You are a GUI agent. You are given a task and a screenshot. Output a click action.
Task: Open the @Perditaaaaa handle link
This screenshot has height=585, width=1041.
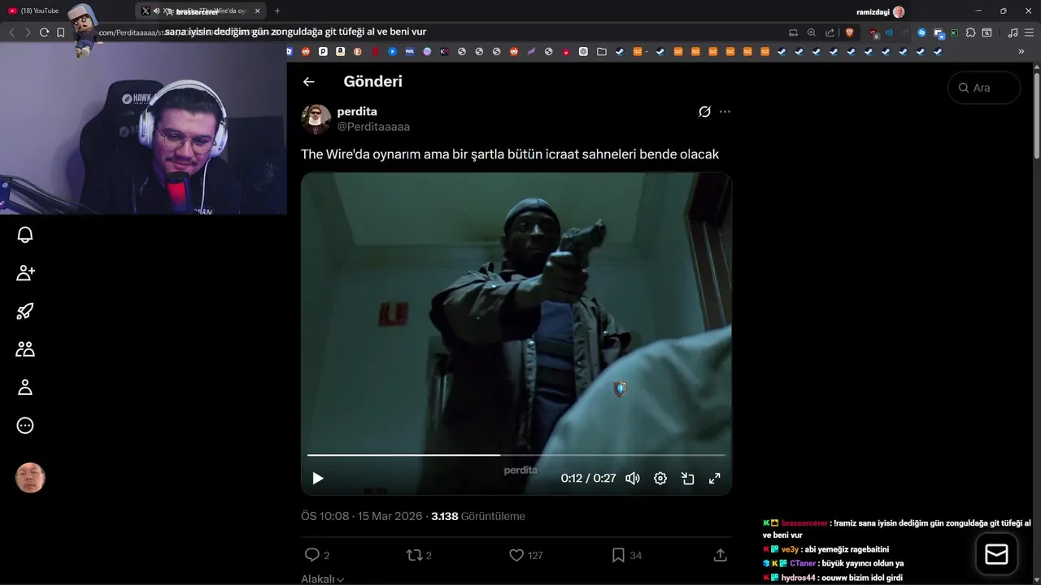point(373,127)
